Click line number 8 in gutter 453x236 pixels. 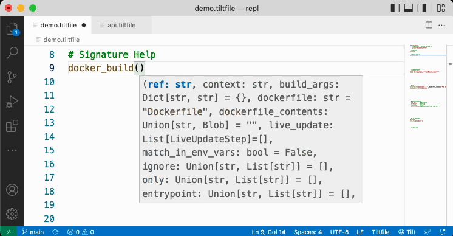tap(52, 54)
